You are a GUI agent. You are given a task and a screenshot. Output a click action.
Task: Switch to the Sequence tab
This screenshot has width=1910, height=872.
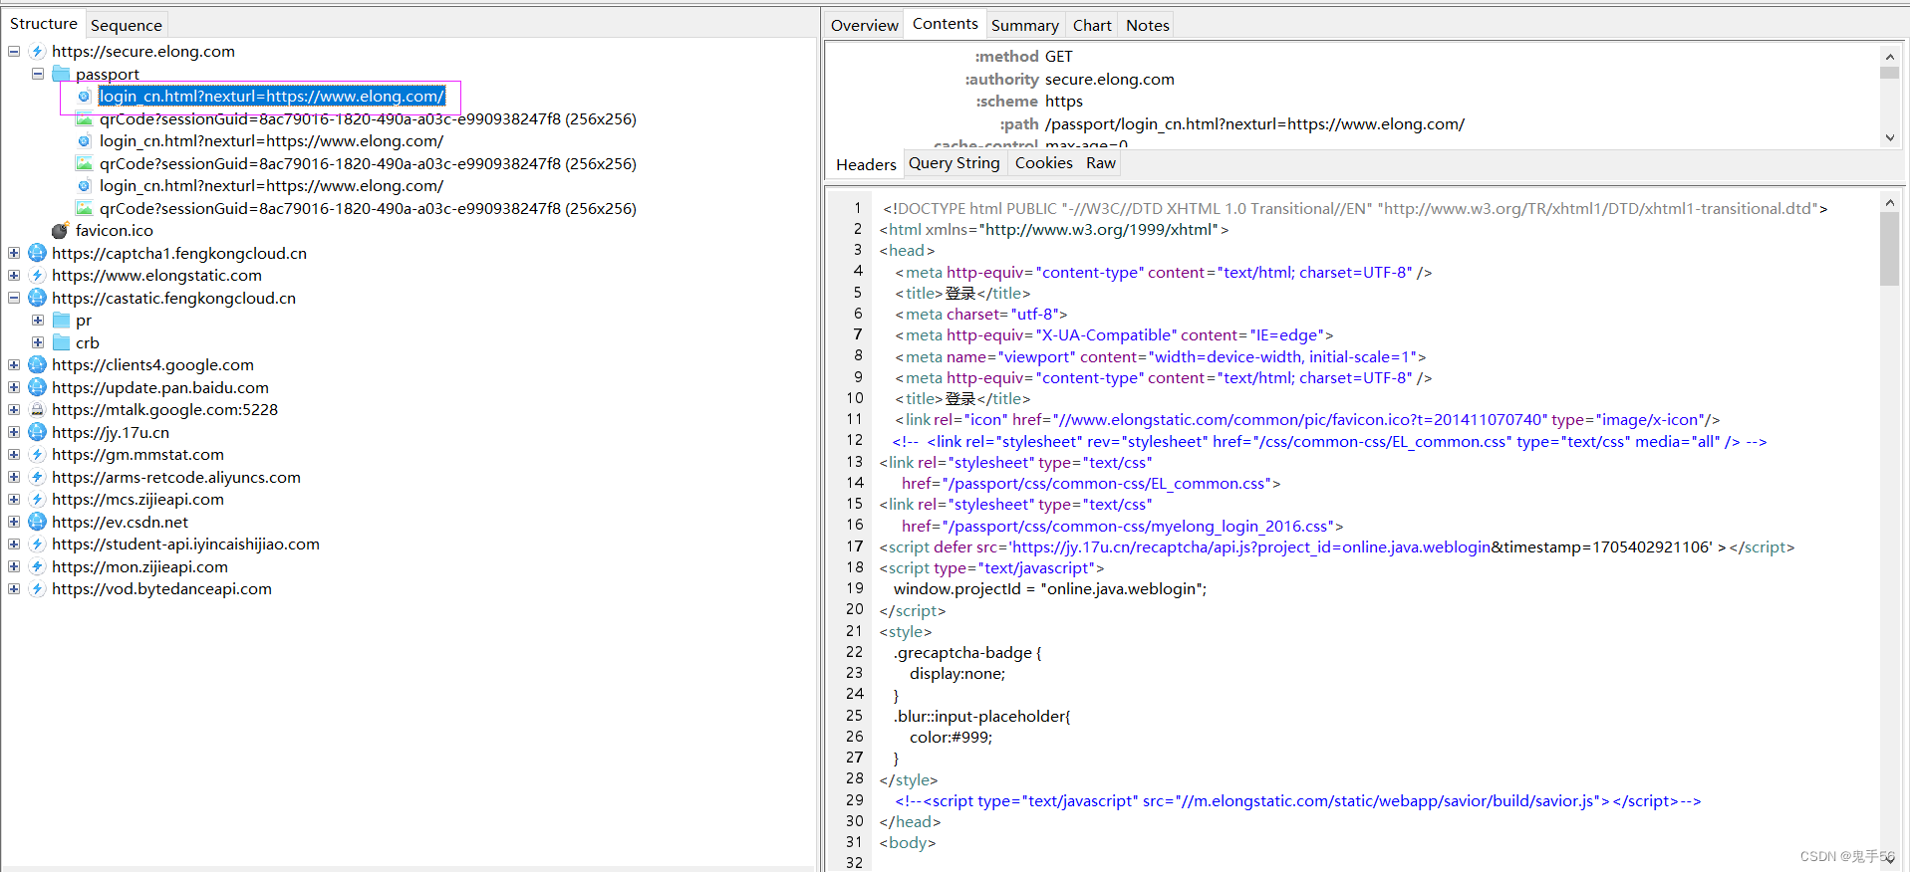(x=126, y=25)
